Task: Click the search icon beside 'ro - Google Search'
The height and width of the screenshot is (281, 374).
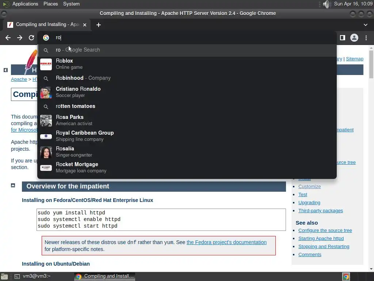Action: [46, 50]
